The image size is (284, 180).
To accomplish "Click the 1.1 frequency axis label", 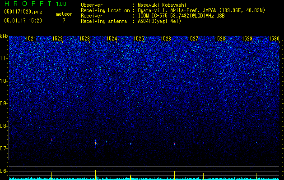I will pyautogui.click(x=4, y=58).
